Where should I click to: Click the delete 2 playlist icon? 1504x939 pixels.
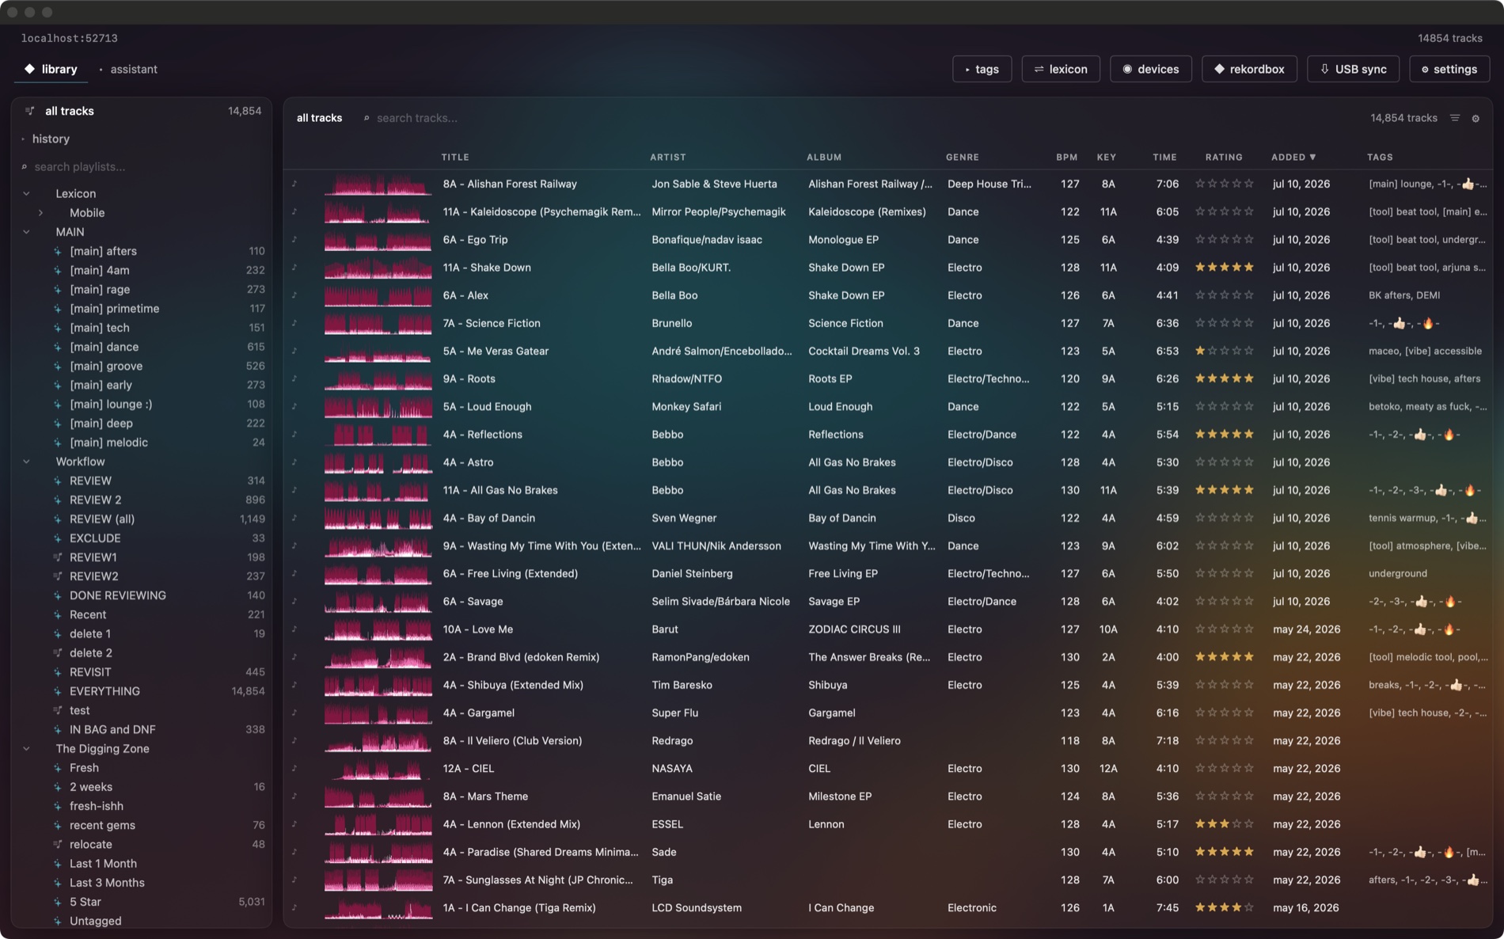pos(58,652)
